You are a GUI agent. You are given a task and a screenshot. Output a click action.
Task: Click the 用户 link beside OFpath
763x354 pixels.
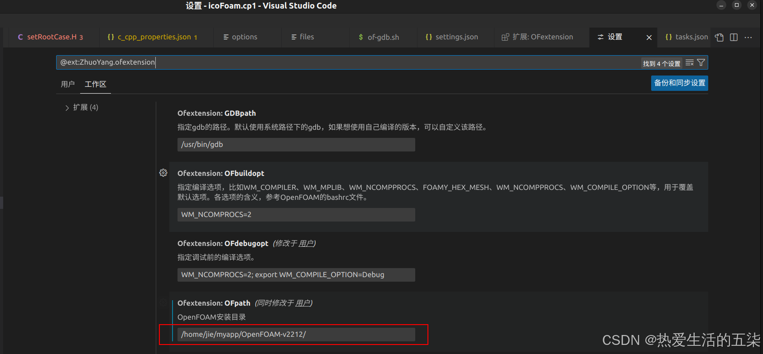pos(303,303)
